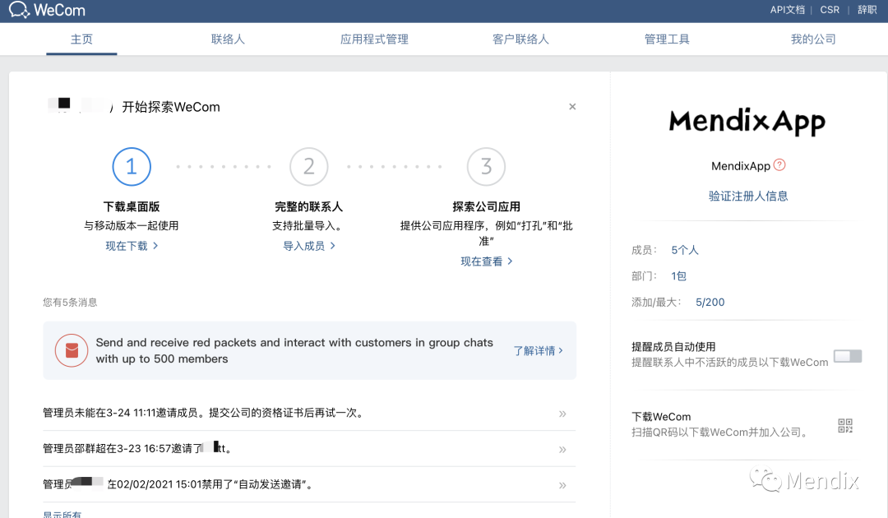This screenshot has width=888, height=518.
Task: Click 导入成员 link
Action: coord(308,246)
